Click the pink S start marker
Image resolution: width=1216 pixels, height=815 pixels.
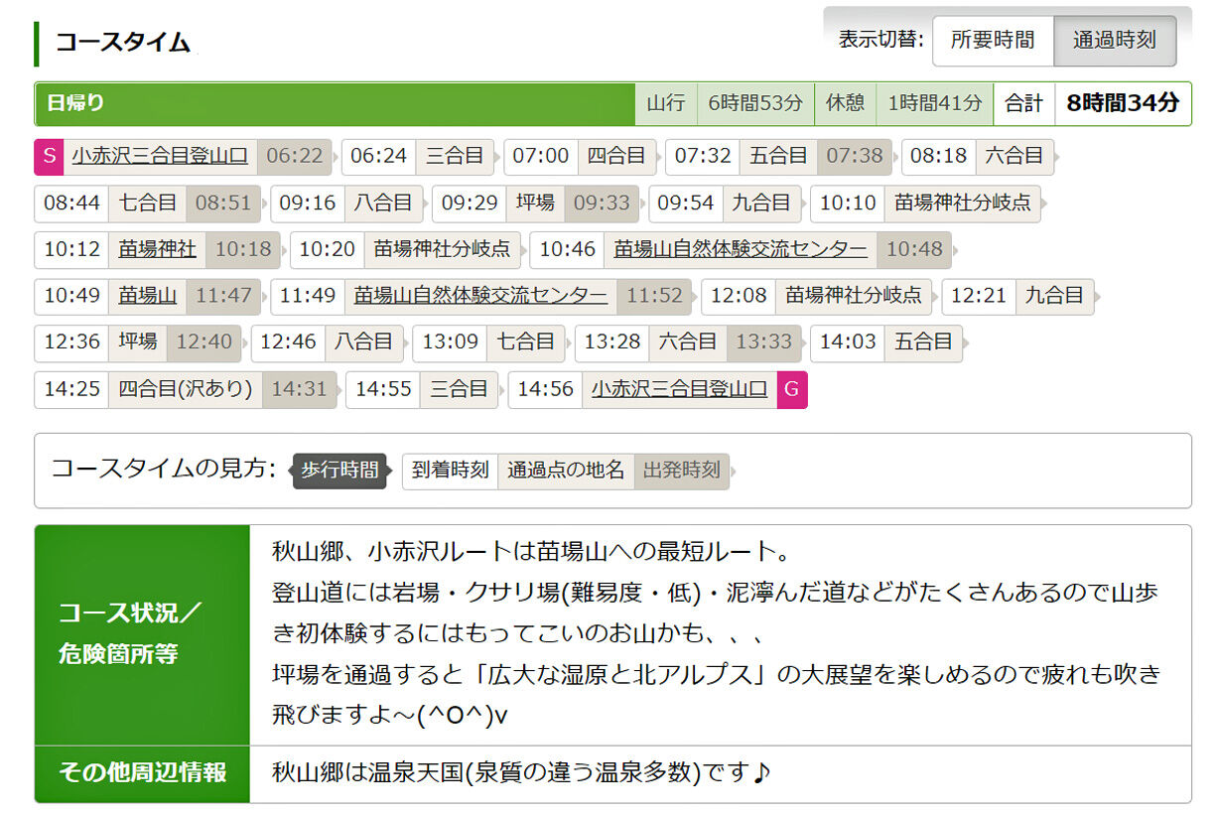(x=50, y=156)
